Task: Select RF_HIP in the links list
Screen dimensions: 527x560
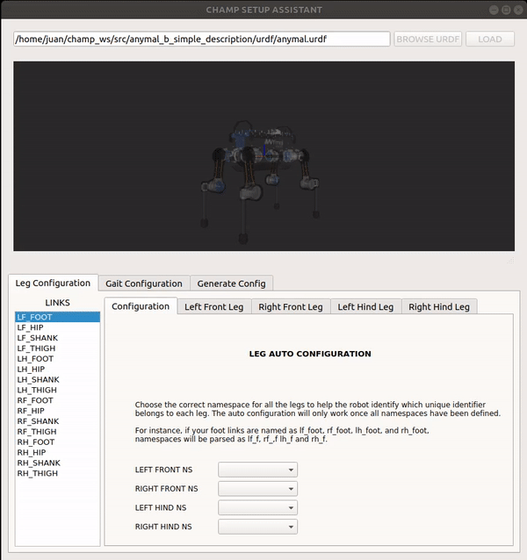Action: tap(57, 411)
